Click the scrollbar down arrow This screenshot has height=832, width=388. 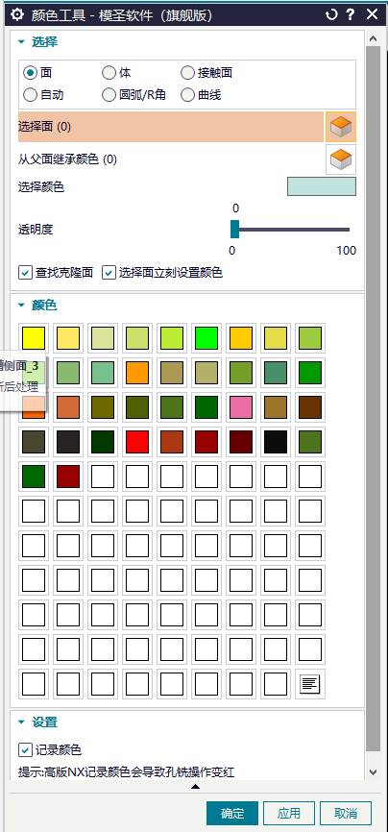(374, 771)
